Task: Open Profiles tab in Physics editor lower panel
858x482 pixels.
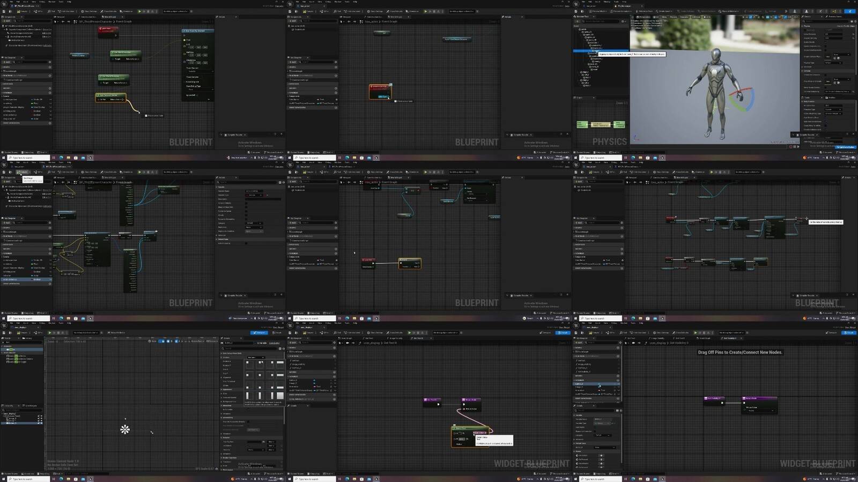Action: coord(831,98)
